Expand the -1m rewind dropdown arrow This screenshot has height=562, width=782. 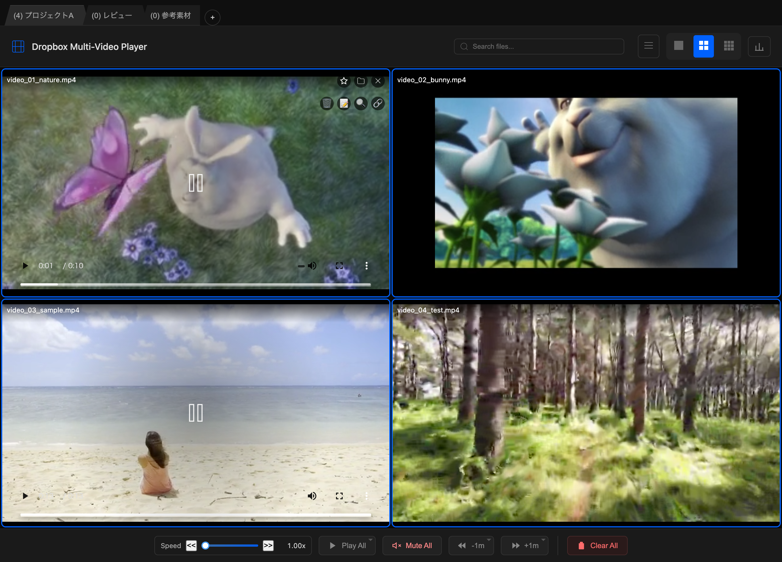[489, 540]
